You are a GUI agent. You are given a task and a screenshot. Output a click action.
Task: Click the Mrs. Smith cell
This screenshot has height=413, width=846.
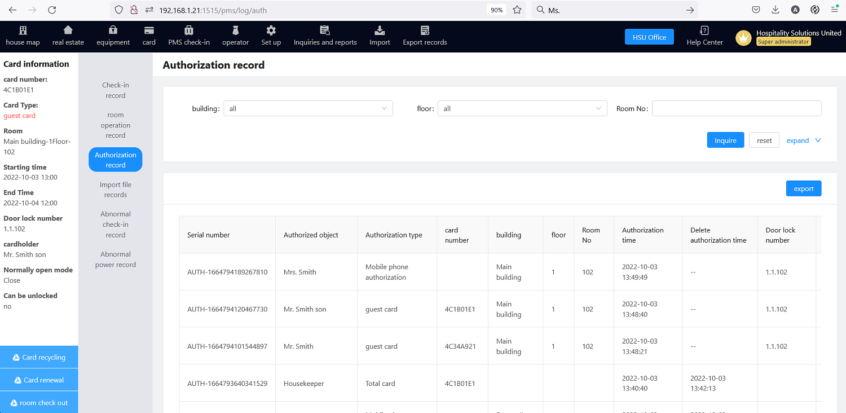coord(316,272)
